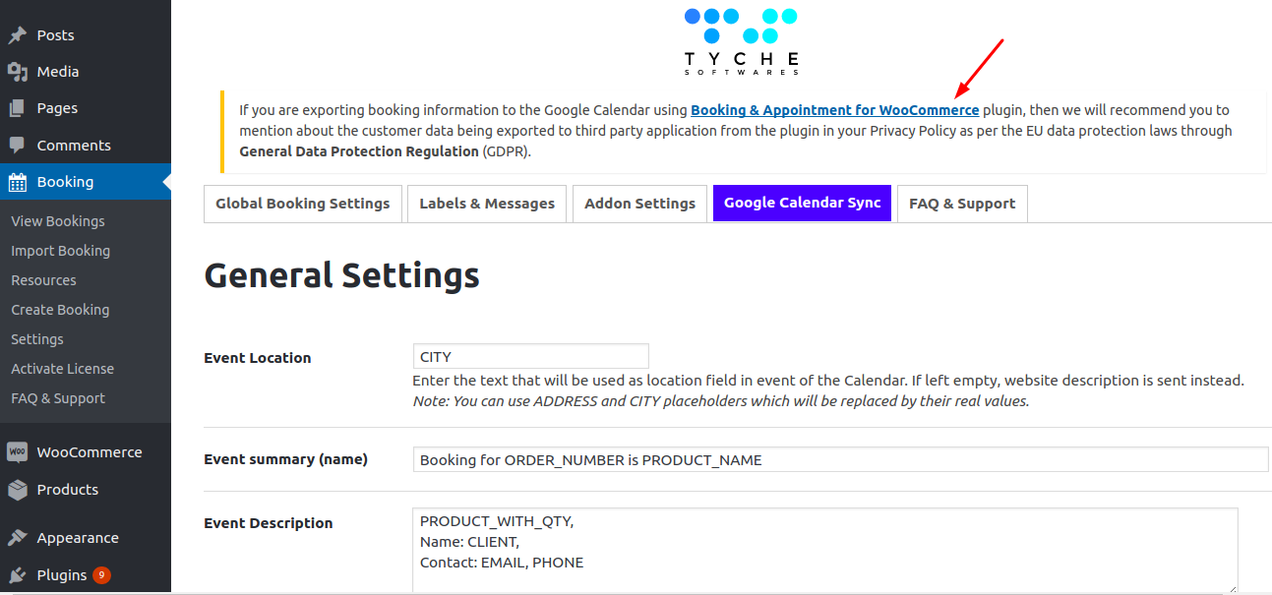
Task: Go to Import Booking submenu item
Action: pos(60,251)
